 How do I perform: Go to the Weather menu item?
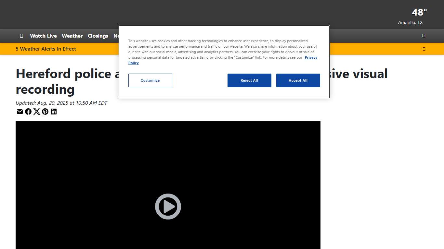72,36
